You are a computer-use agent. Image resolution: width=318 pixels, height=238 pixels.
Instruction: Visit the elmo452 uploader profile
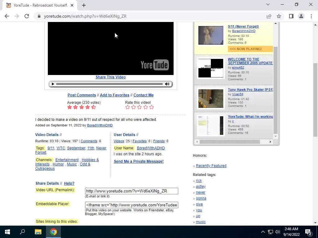coord(238,68)
